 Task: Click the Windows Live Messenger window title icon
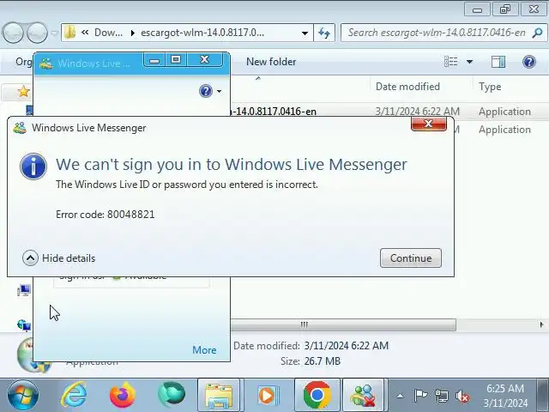tap(46, 64)
